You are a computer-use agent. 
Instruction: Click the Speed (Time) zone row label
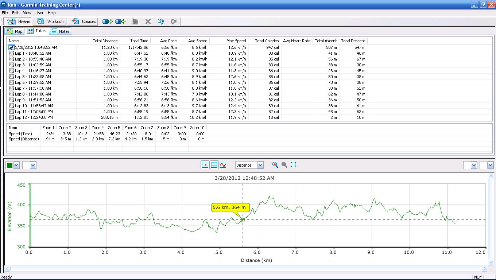point(20,134)
